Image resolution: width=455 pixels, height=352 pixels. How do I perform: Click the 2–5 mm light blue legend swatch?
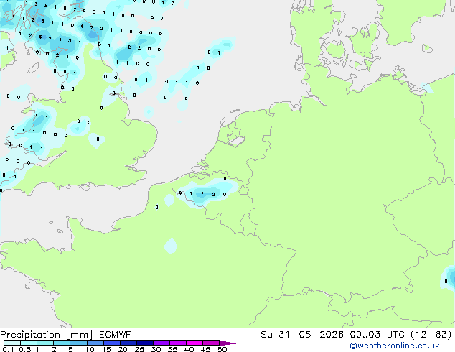[62, 343]
